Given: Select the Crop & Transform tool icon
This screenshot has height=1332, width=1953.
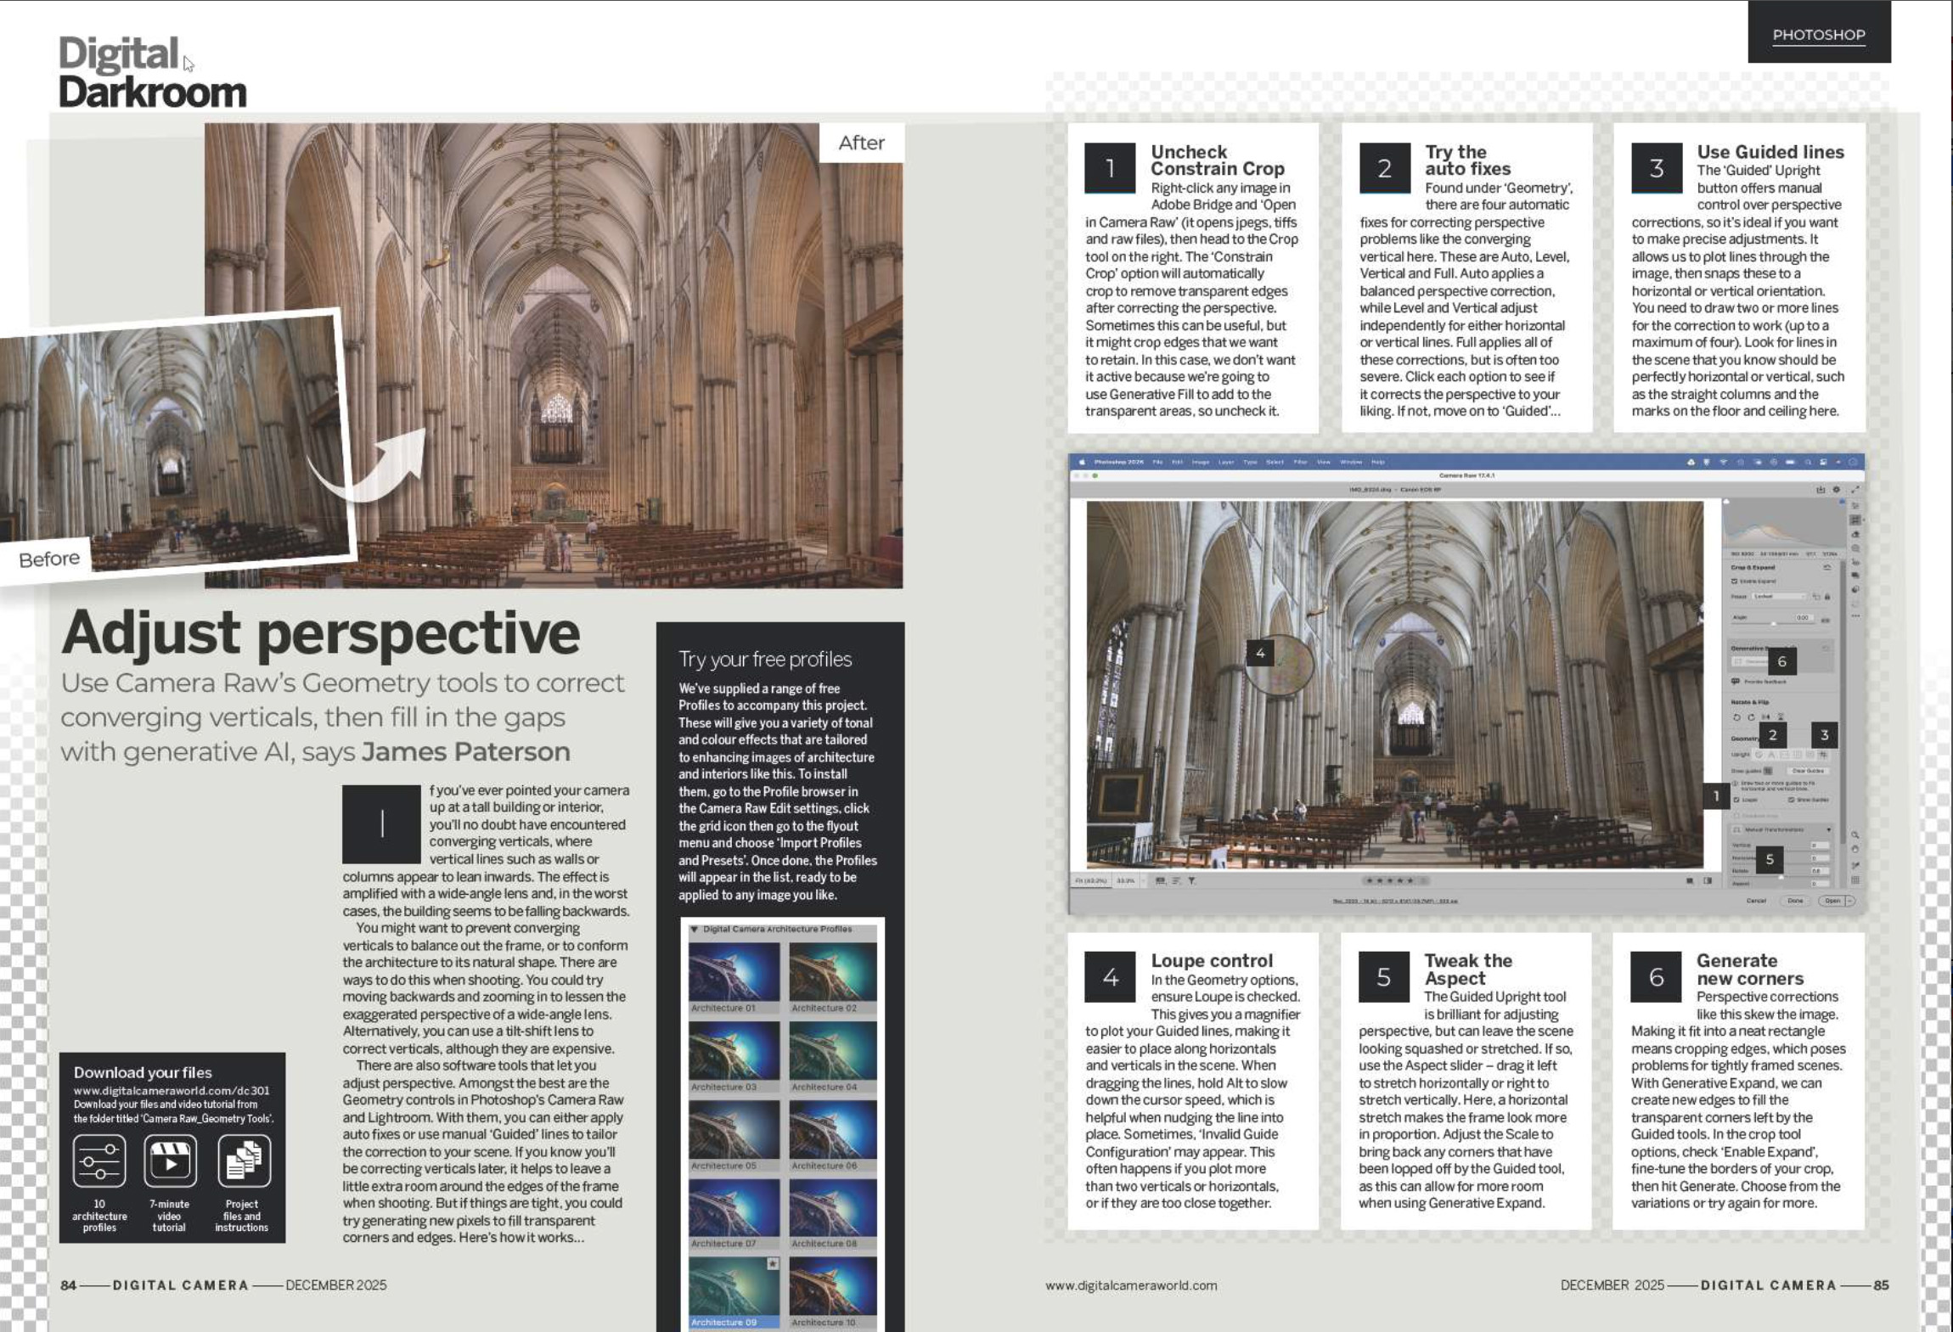Looking at the screenshot, I should 1855,520.
